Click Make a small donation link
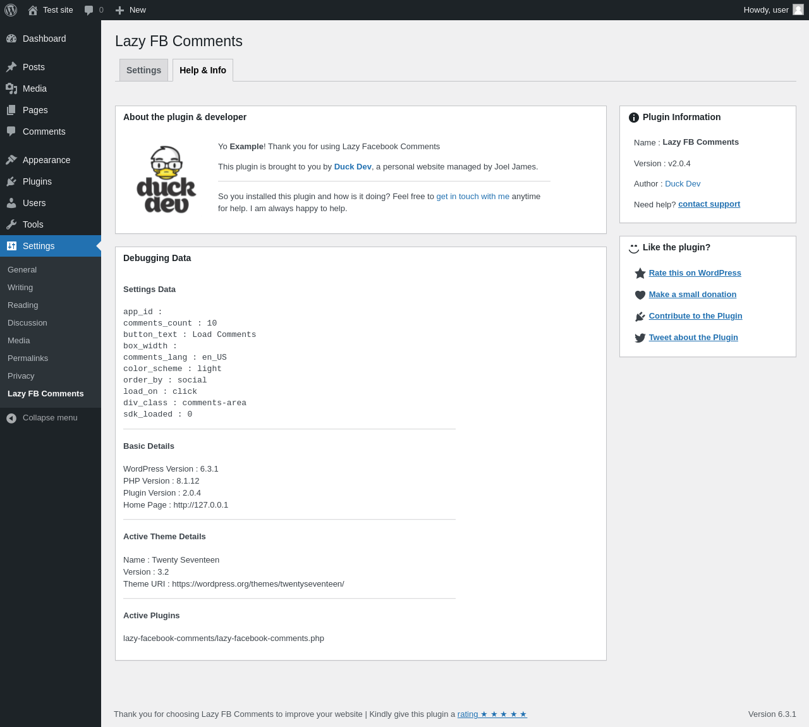 692,295
